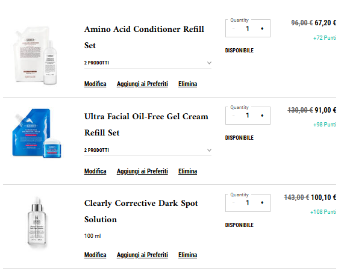Remove Amino Acid Conditioner set with Elimina
The height and width of the screenshot is (271, 344).
coord(187,84)
